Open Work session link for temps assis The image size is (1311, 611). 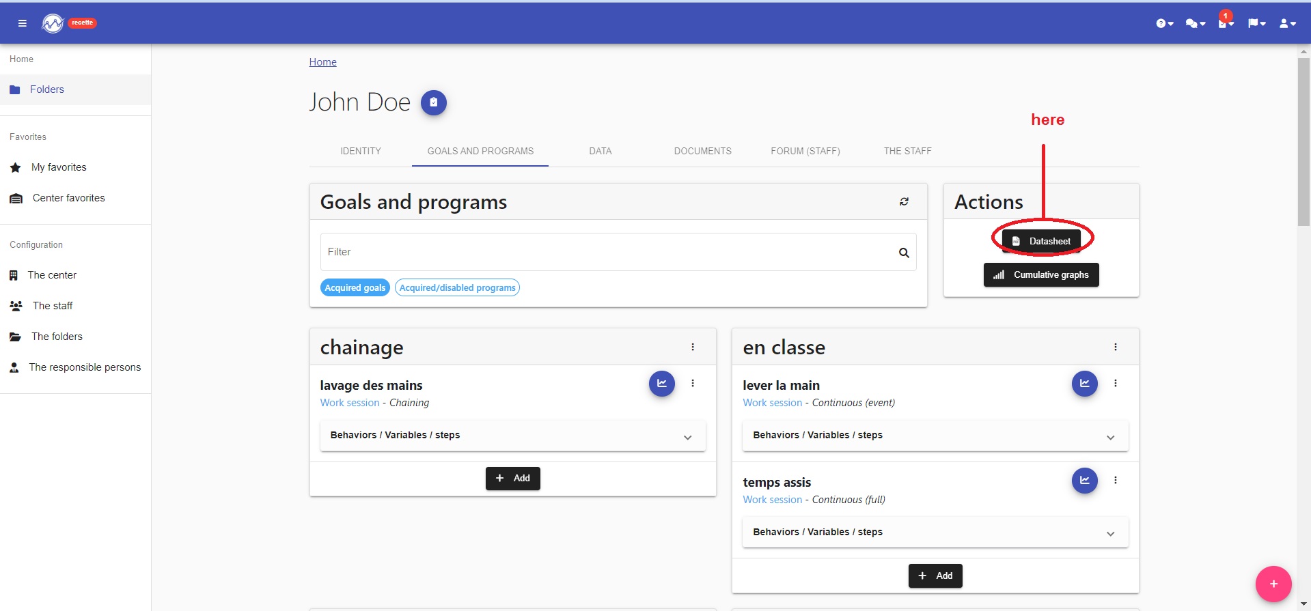click(x=773, y=500)
